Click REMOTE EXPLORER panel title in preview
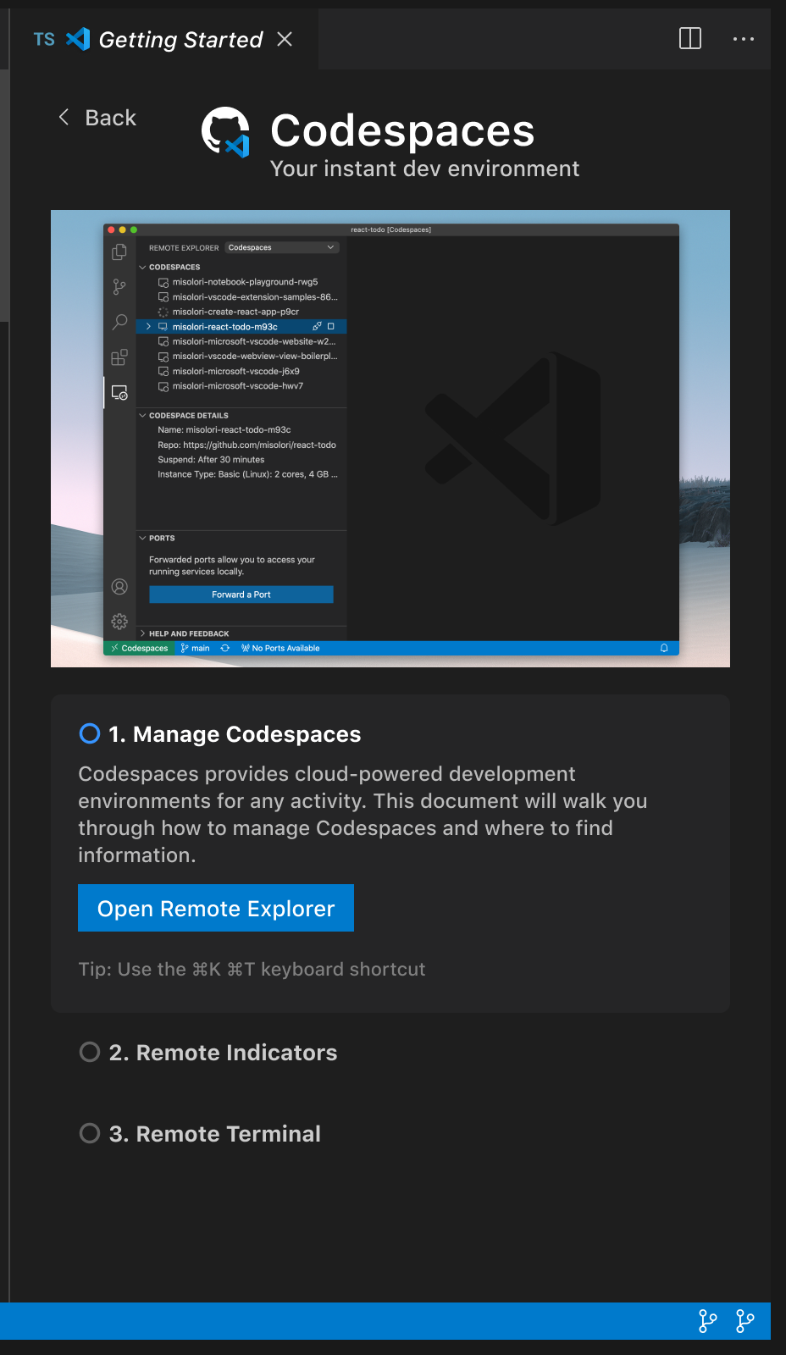This screenshot has width=786, height=1355. [184, 248]
